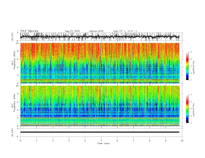Image resolution: width=205 pixels, height=158 pixels.
Task: Click the ch.1(V) axis '-5' tick label
Action: (x=18, y=41)
